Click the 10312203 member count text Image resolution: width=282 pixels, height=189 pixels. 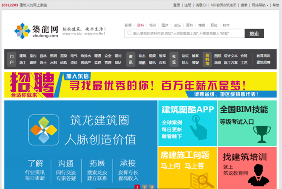tap(10, 5)
